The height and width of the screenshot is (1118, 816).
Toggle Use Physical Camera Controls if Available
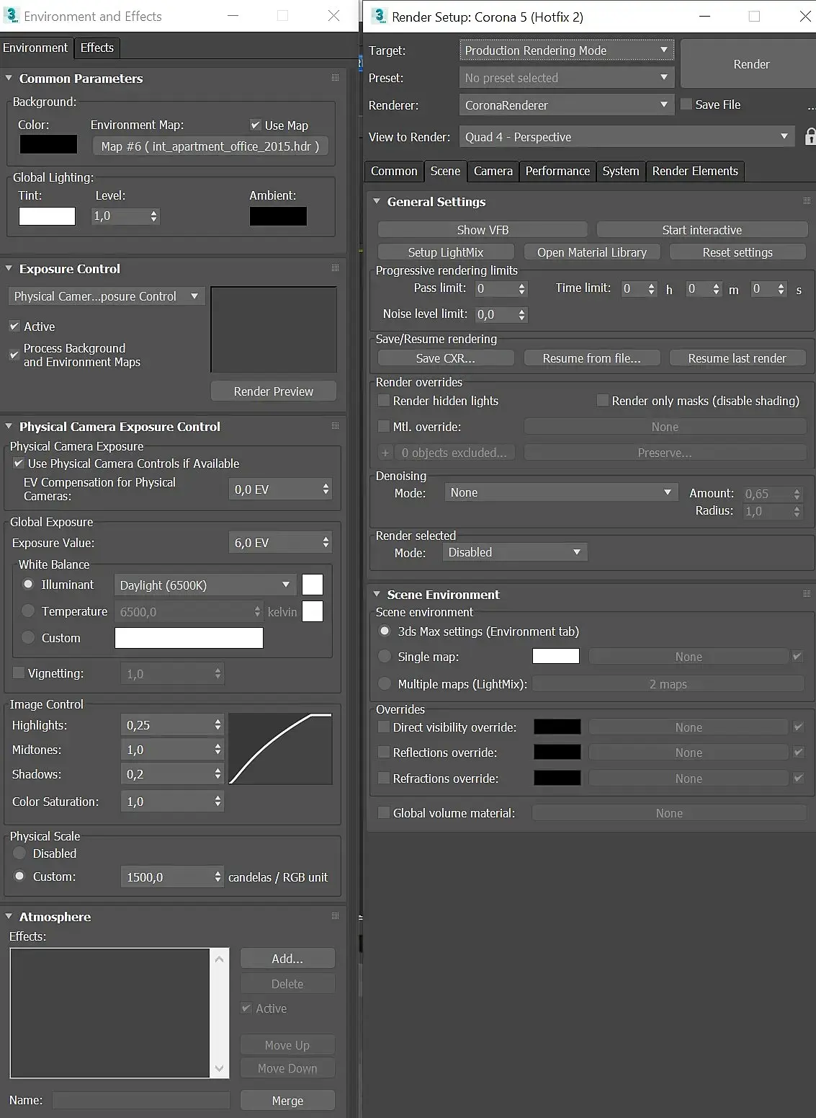(x=19, y=463)
